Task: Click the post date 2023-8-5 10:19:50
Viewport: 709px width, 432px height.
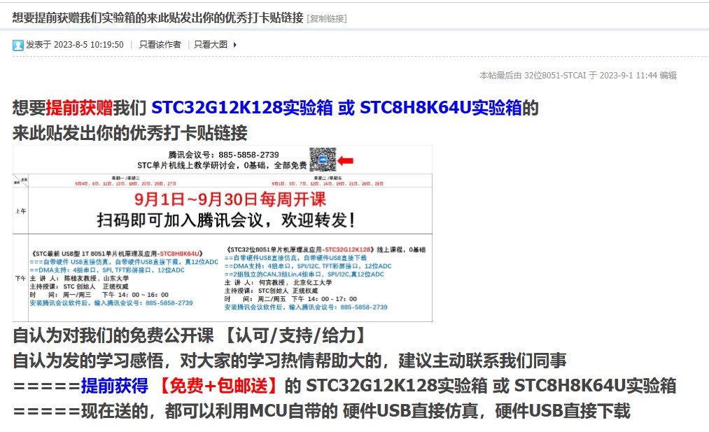Action: [x=89, y=44]
